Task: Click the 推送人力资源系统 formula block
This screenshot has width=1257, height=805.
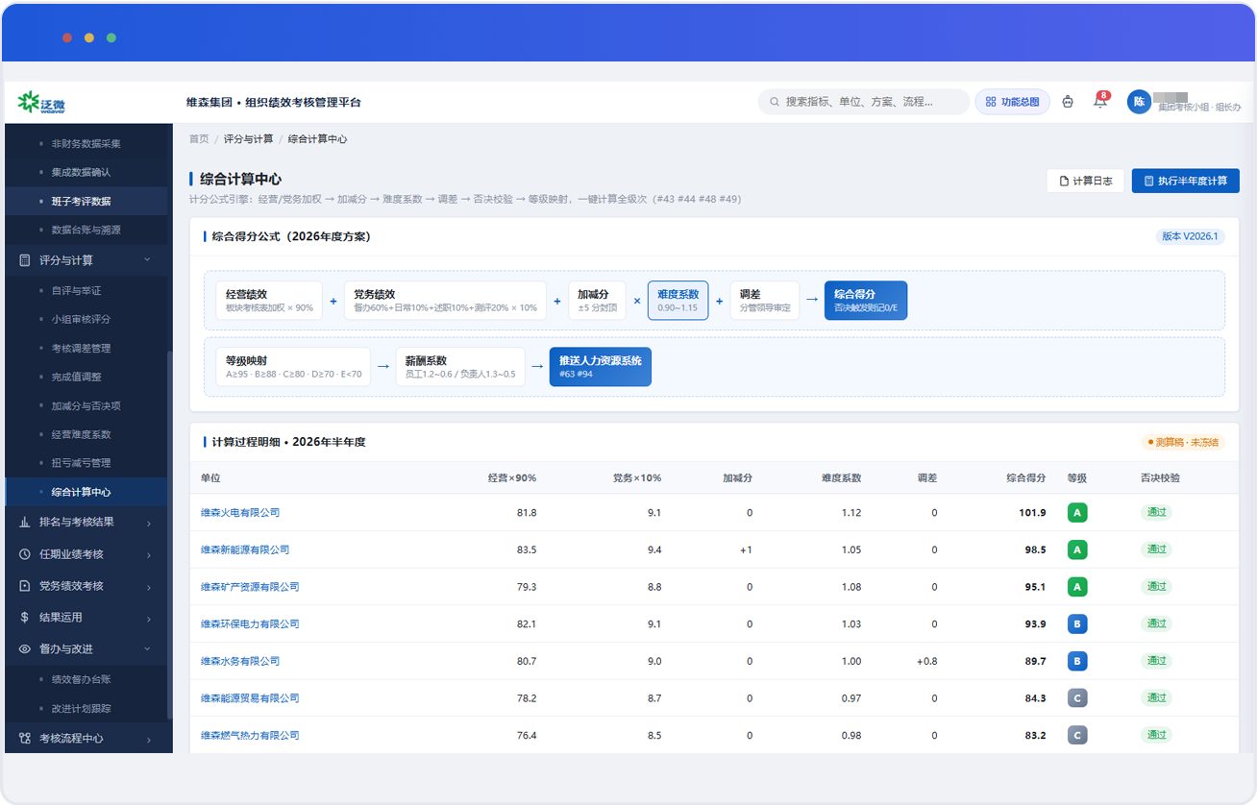Action: click(x=600, y=366)
